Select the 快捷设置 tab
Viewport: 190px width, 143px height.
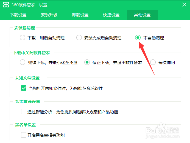point(111,15)
